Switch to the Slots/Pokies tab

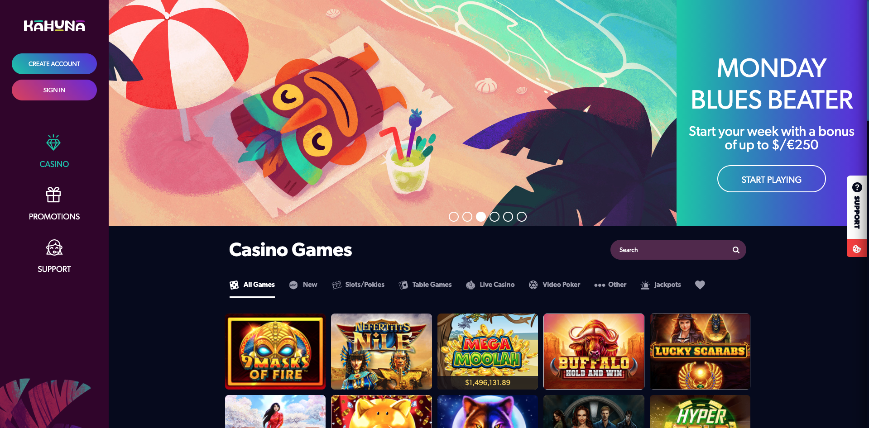coord(358,285)
